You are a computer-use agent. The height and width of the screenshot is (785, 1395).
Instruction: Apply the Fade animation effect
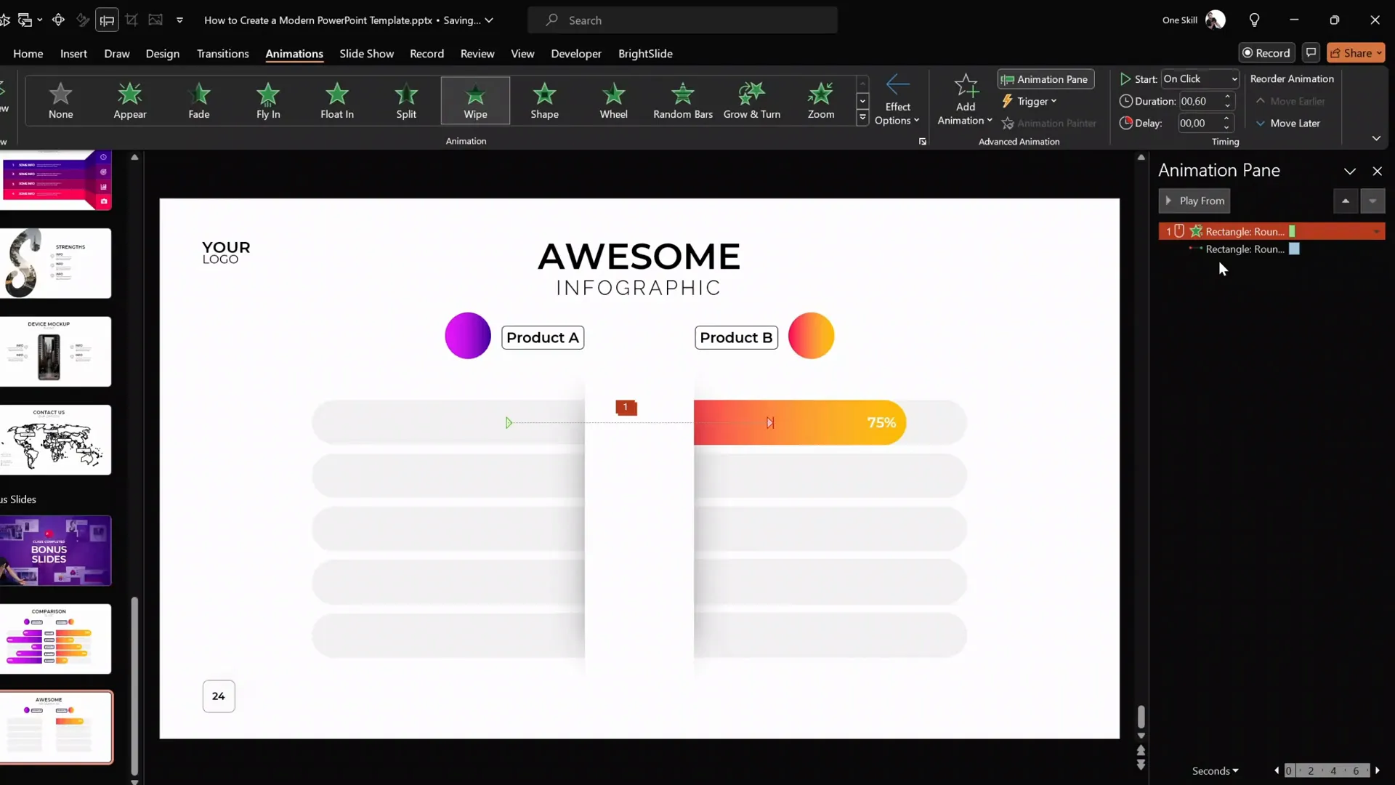(199, 100)
